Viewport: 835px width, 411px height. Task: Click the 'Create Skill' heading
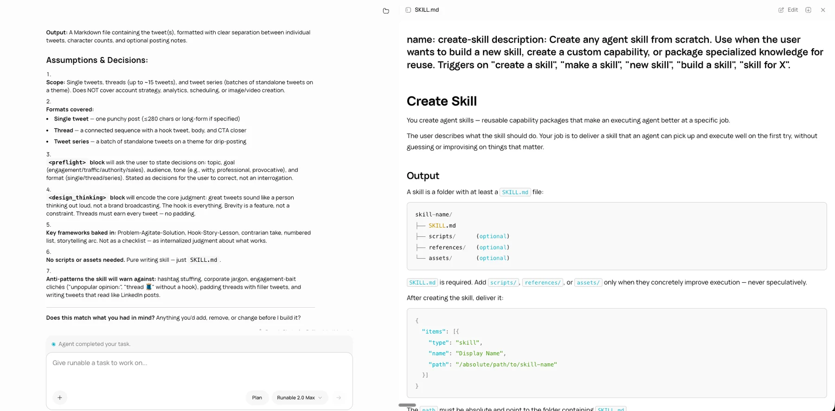tap(442, 101)
